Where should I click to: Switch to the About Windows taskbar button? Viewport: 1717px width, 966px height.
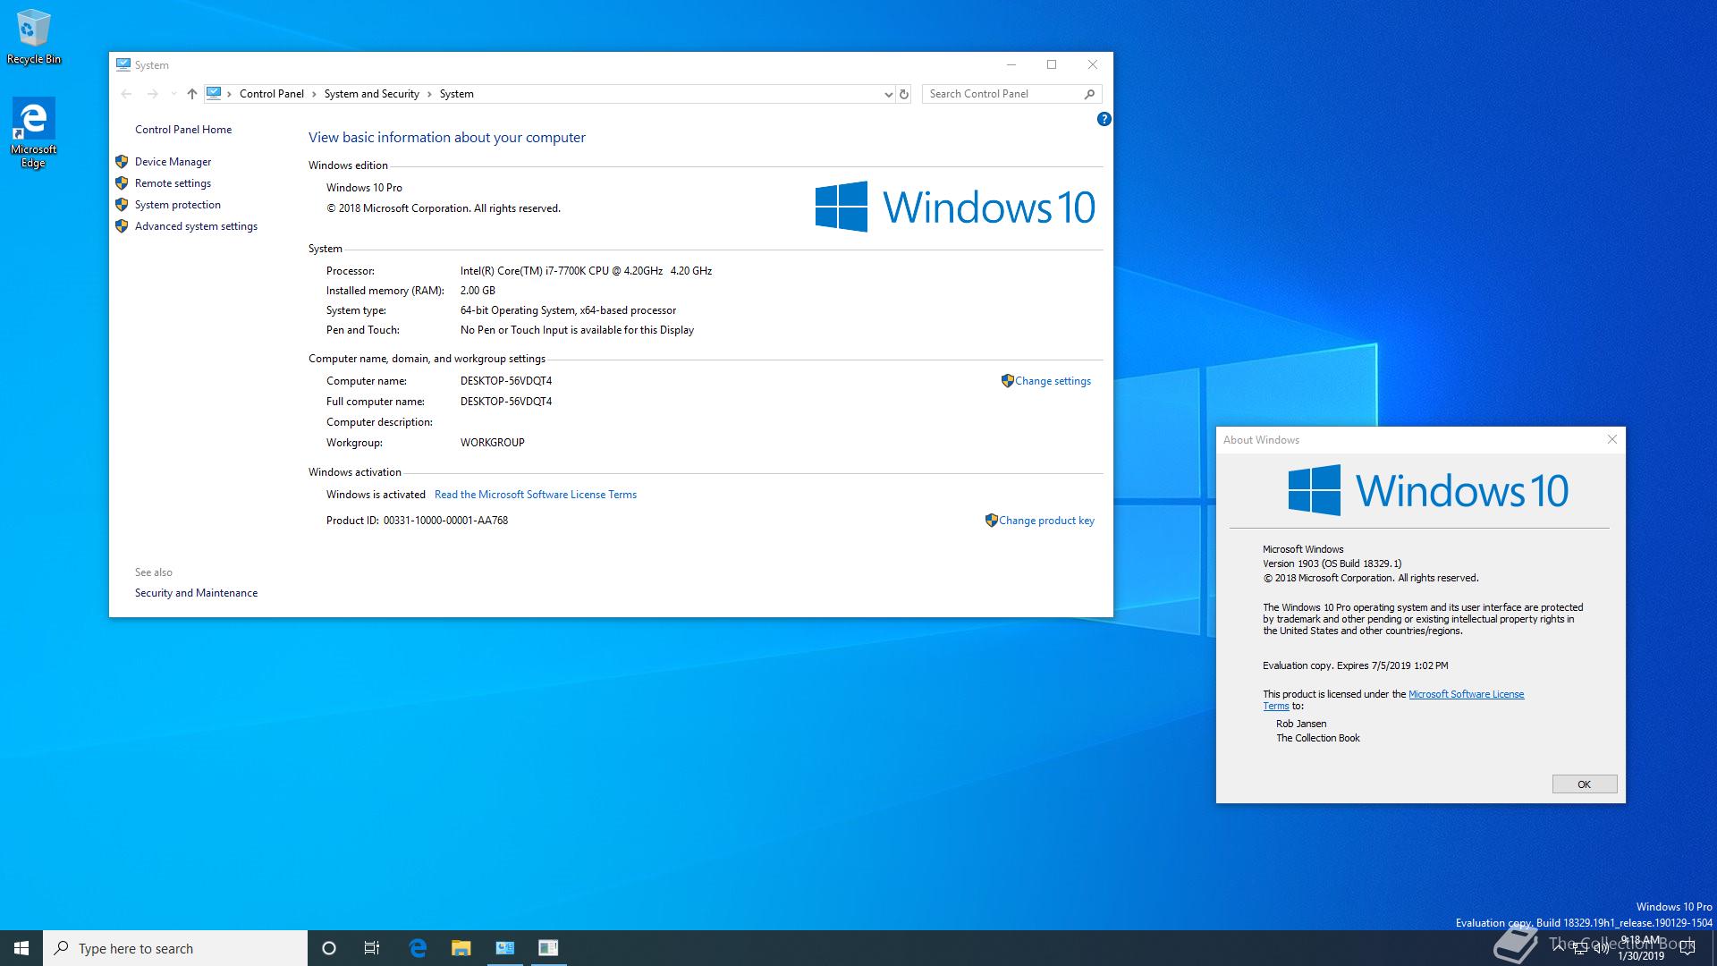[548, 948]
